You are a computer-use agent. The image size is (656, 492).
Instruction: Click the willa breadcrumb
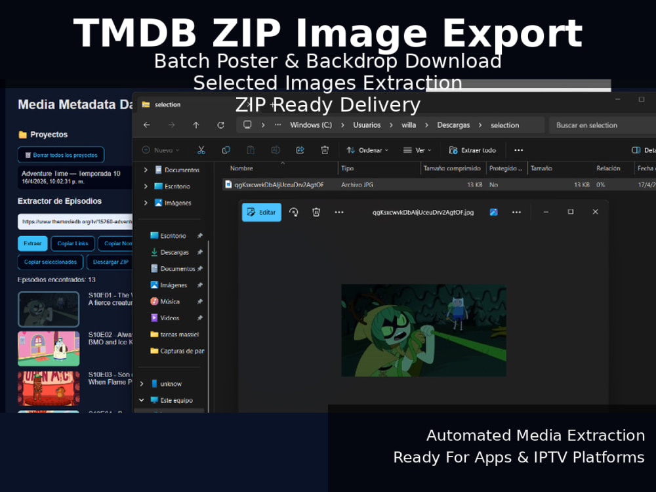click(409, 125)
